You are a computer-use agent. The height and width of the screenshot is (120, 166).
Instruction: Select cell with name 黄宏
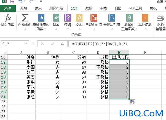[21, 77]
